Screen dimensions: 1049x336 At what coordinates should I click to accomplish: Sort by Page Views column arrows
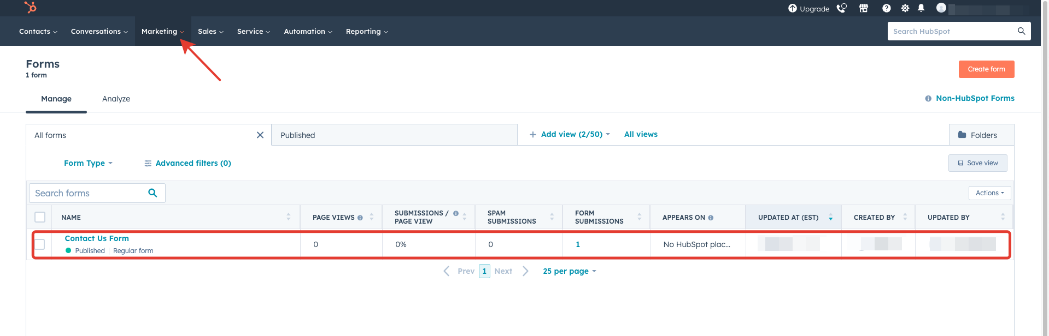pyautogui.click(x=372, y=217)
